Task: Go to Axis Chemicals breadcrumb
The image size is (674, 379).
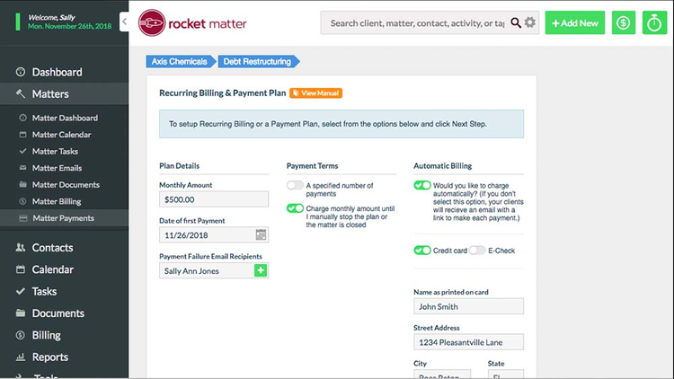Action: point(180,61)
